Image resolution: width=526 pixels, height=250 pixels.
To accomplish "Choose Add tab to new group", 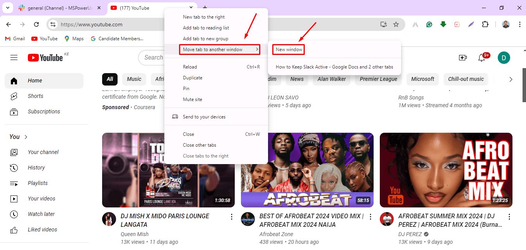I will [x=216, y=39].
